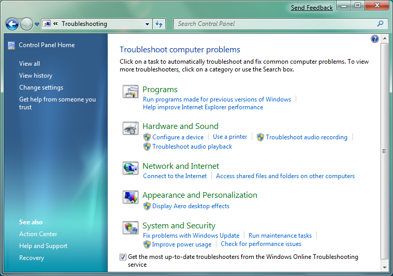Click shield icon beside Improve power usage
This screenshot has width=393, height=276.
pos(147,244)
